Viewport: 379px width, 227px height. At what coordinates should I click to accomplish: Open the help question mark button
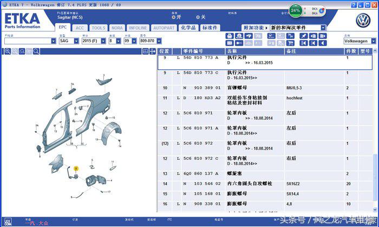click(354, 5)
